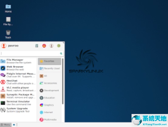Click the red lock screen icon
This screenshot has height=127, width=168.
click(44, 46)
